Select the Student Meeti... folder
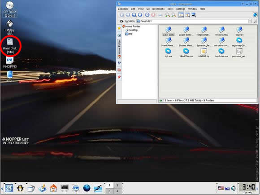This screenshot has height=195, width=260. [186, 42]
